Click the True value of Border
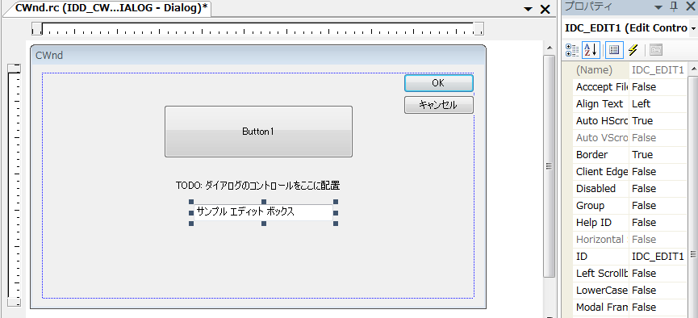698x318 pixels. tap(642, 154)
